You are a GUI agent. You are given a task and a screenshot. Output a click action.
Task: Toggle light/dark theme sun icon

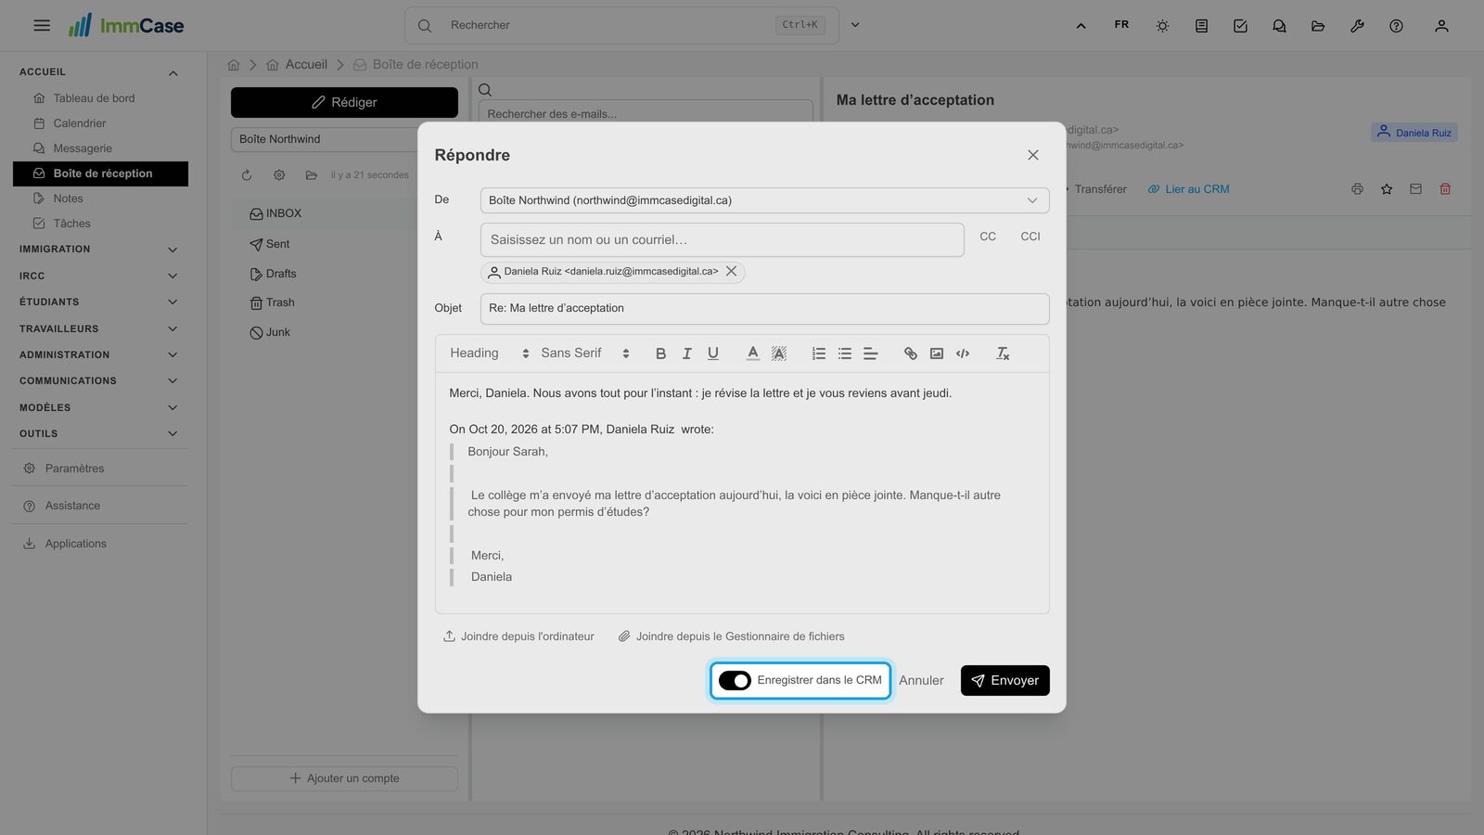click(x=1162, y=26)
